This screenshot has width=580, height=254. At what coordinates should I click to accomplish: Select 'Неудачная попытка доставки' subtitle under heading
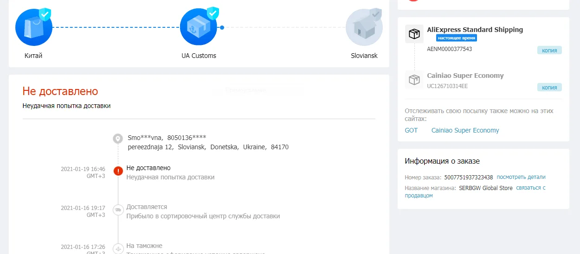[x=66, y=106]
